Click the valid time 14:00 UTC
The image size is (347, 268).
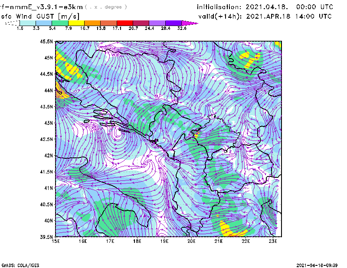tap(313, 16)
